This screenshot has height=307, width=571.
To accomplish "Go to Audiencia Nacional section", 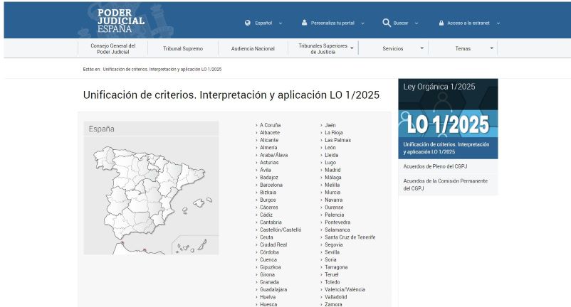I will [253, 48].
